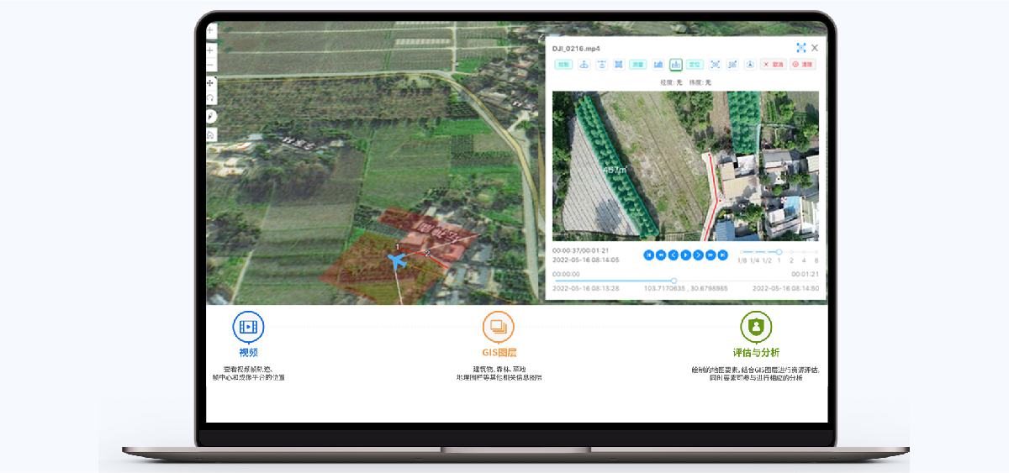The height and width of the screenshot is (473, 1009).
Task: Click the blue drone marker on map
Action: click(398, 260)
